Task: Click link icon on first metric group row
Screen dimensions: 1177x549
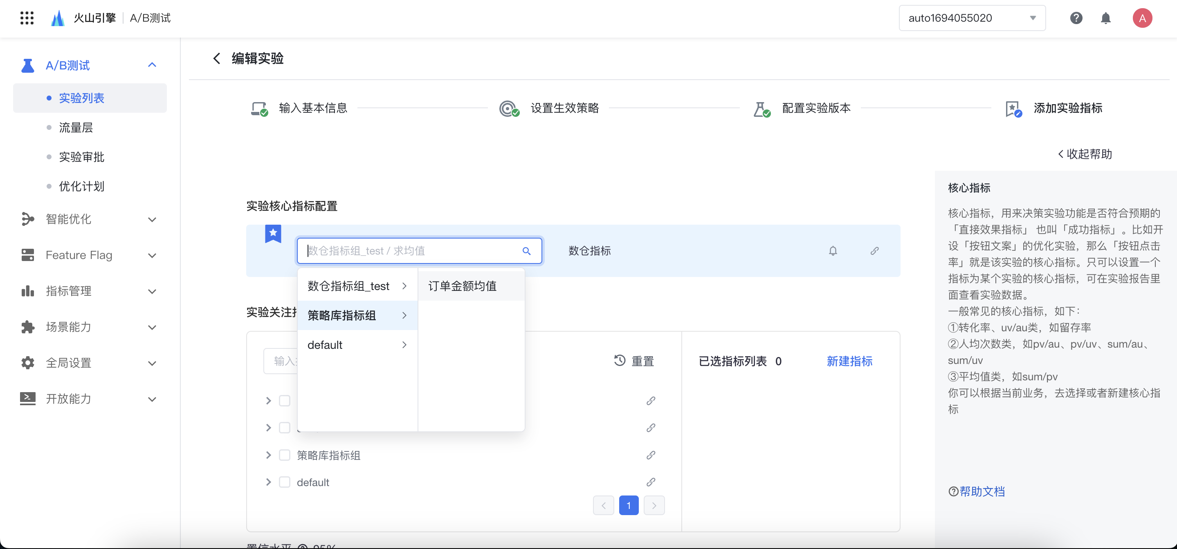Action: [x=651, y=401]
